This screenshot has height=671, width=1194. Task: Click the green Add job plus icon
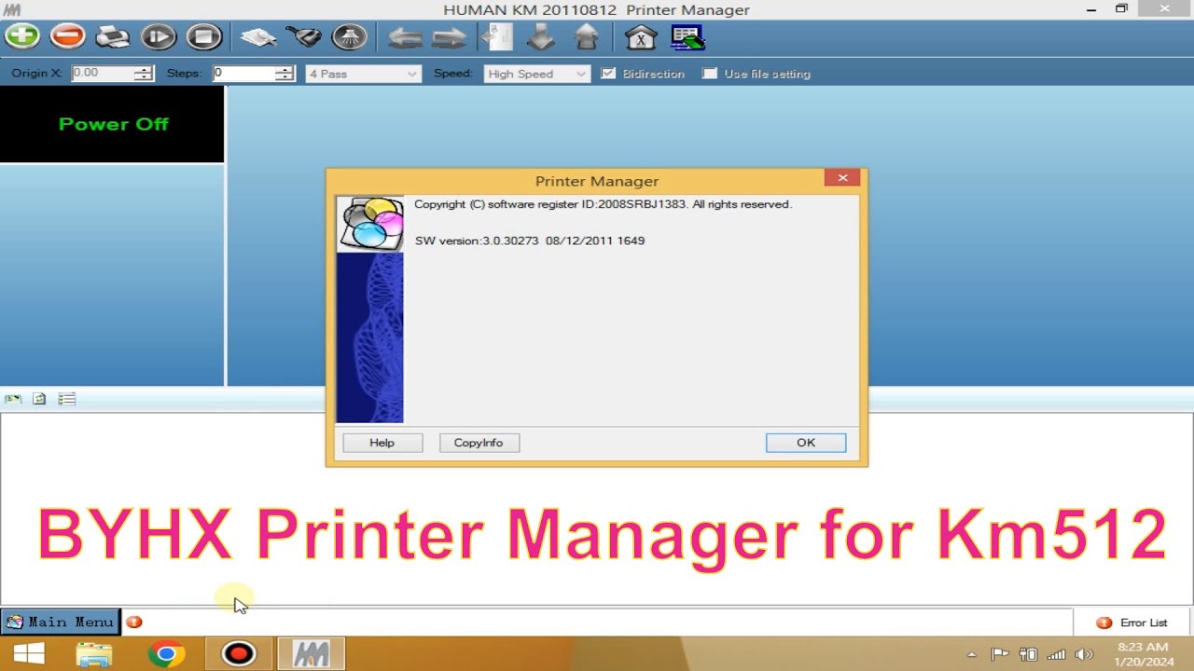click(x=21, y=37)
